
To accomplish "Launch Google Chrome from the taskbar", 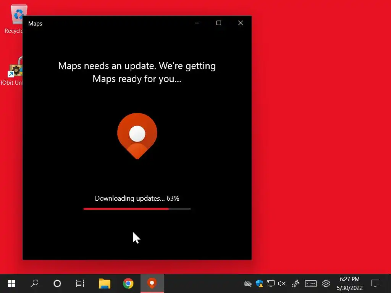I will pos(128,283).
